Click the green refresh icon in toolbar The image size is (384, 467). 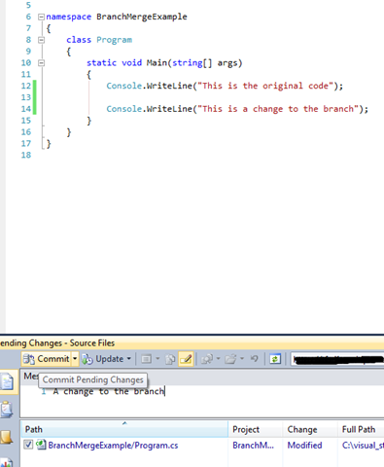(275, 359)
